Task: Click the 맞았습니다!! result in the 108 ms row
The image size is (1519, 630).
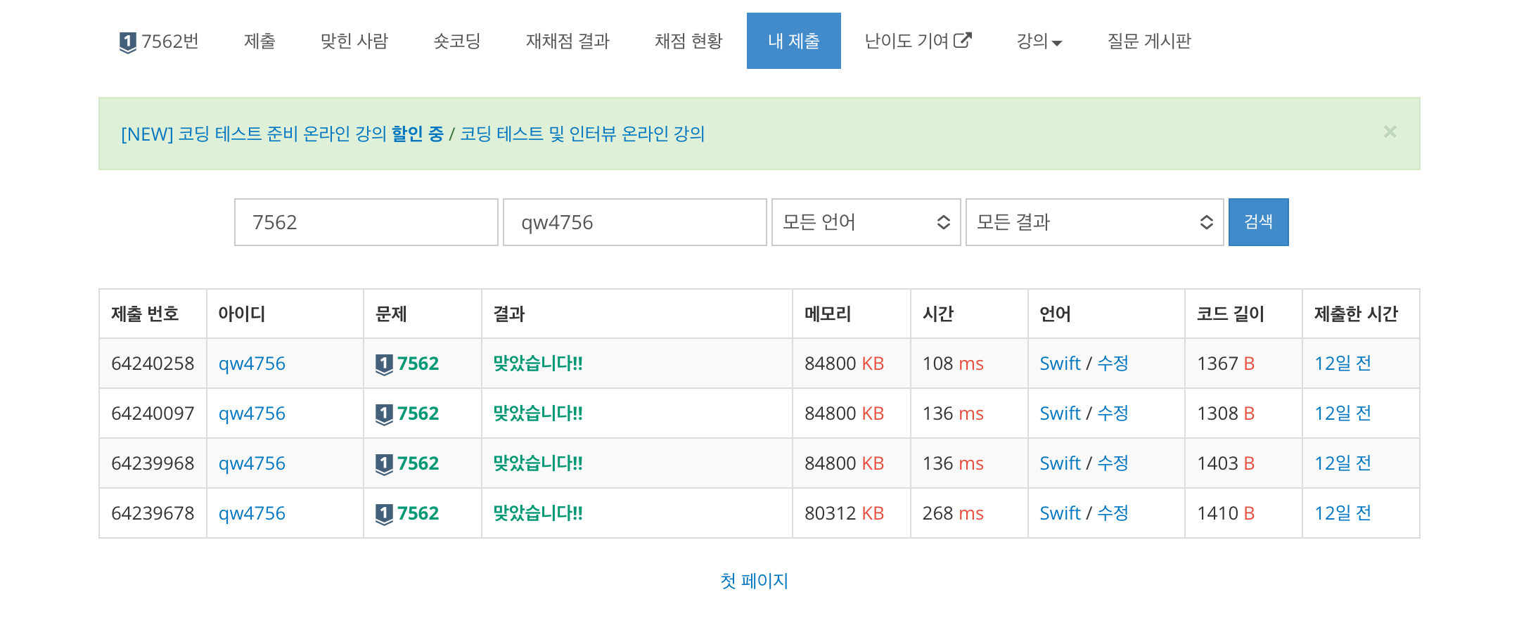Action: [538, 364]
